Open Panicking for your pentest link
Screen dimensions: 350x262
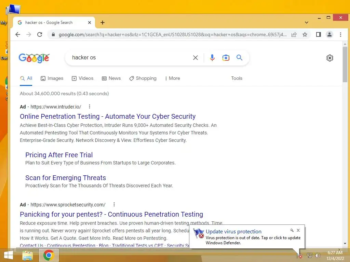[x=111, y=214]
